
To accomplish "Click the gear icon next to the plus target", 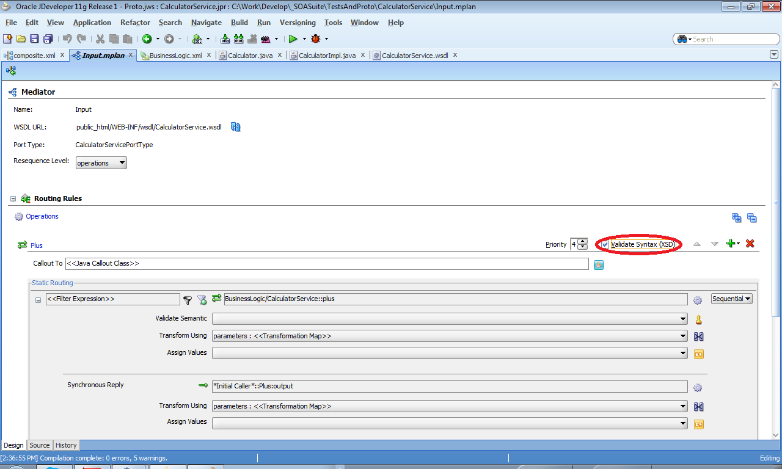I will point(697,299).
